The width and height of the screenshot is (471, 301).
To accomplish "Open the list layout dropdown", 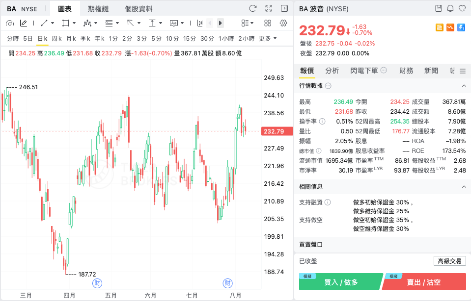I will pyautogui.click(x=248, y=23).
